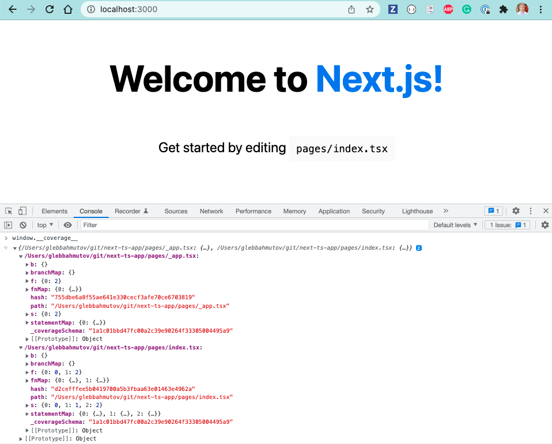Click the Grammarly extension icon

[x=467, y=9]
